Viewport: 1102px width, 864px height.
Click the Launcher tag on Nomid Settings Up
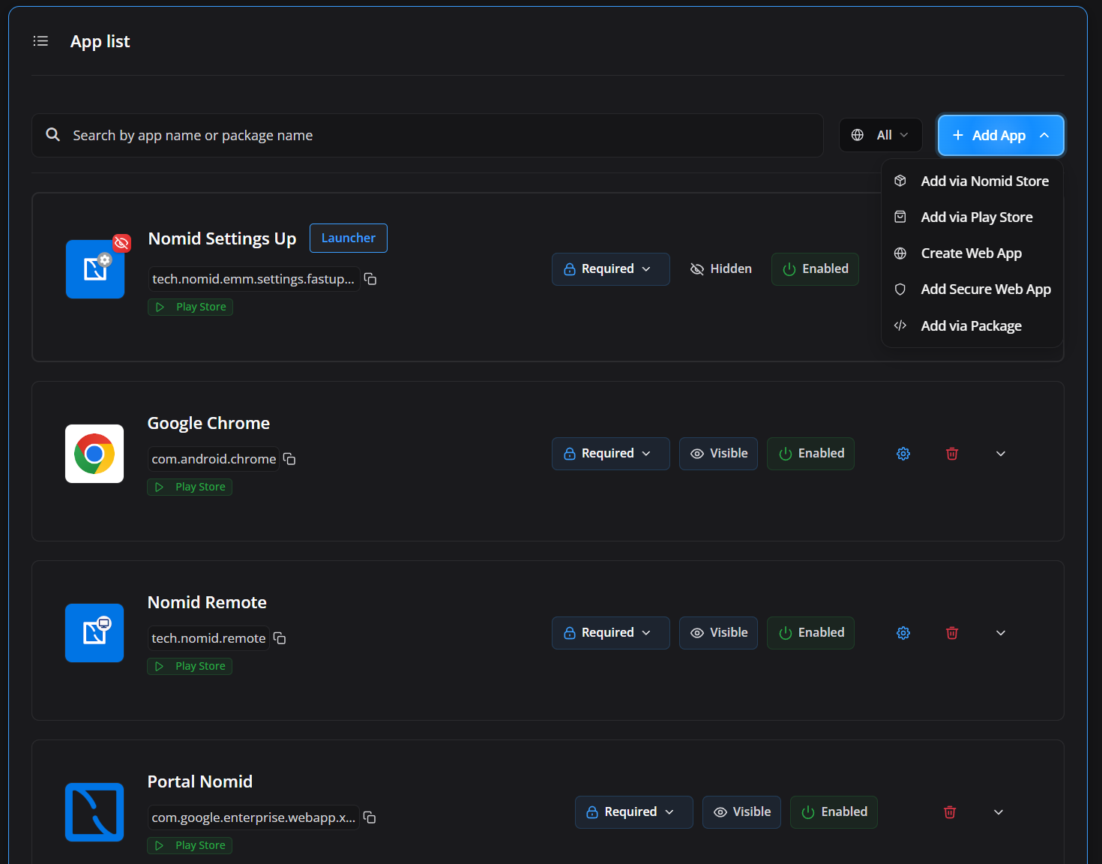point(349,238)
